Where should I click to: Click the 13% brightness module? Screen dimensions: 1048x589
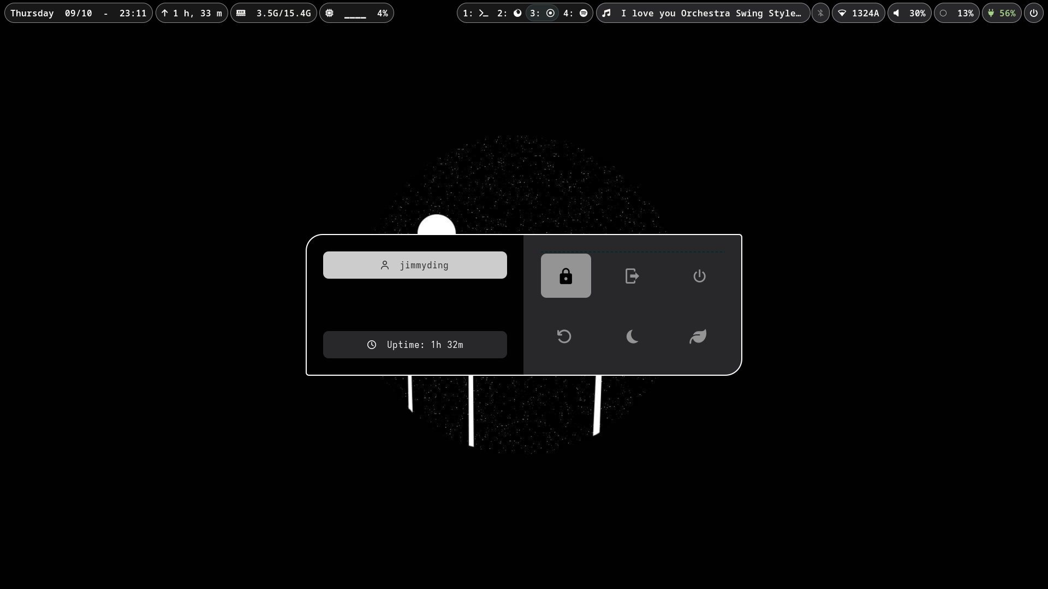coord(956,13)
